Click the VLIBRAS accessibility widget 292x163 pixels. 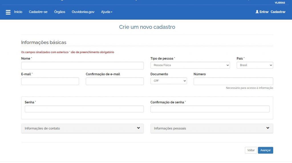[x=280, y=3]
